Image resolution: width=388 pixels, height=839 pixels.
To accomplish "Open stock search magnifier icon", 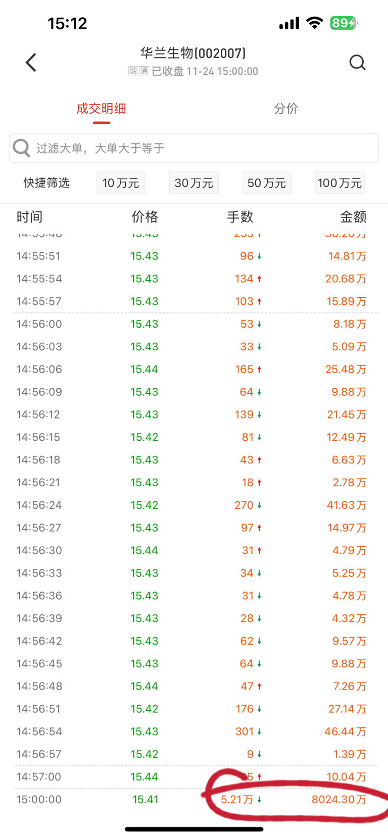I will pos(357,63).
